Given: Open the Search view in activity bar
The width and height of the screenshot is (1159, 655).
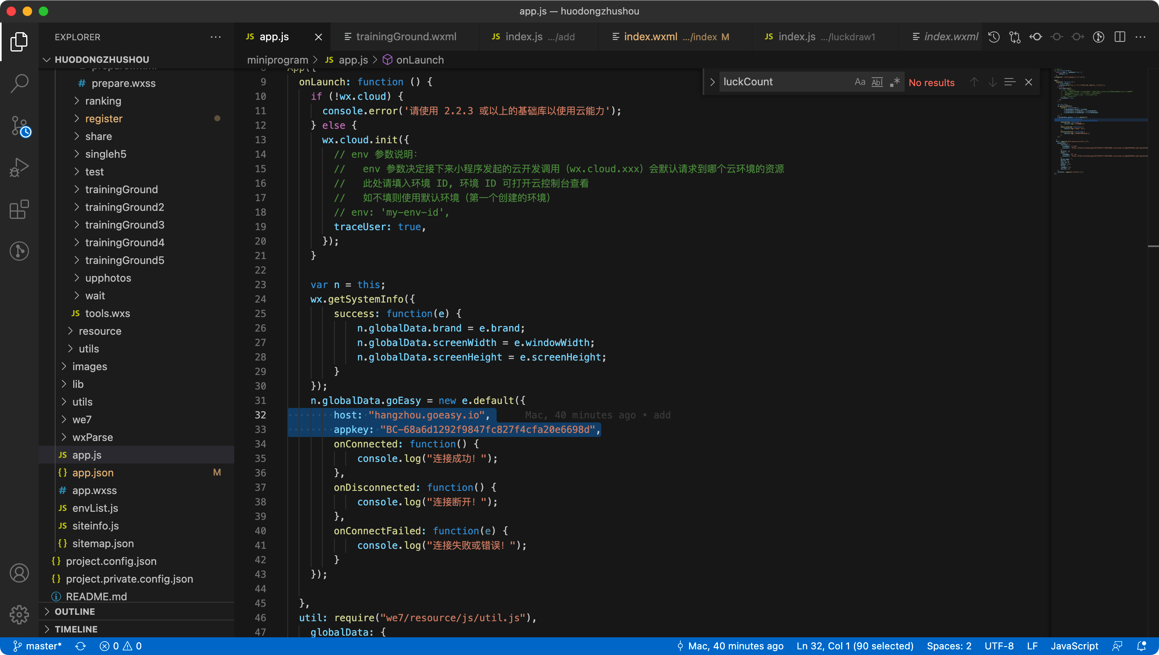Looking at the screenshot, I should click(19, 83).
